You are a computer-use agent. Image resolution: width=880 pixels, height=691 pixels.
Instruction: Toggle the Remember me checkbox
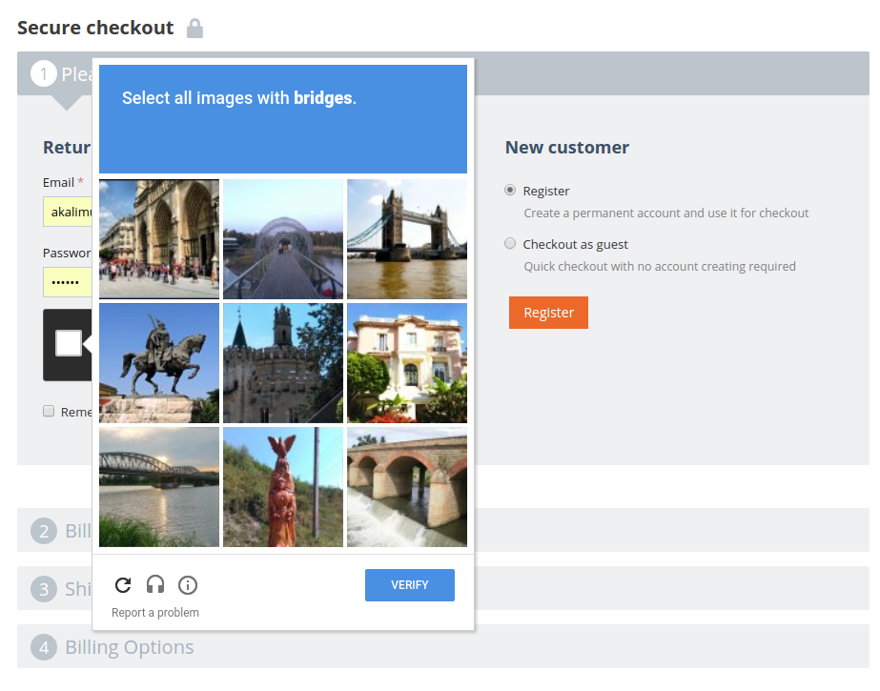tap(49, 411)
